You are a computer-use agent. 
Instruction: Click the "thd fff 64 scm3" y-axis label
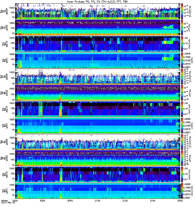(4, 93)
